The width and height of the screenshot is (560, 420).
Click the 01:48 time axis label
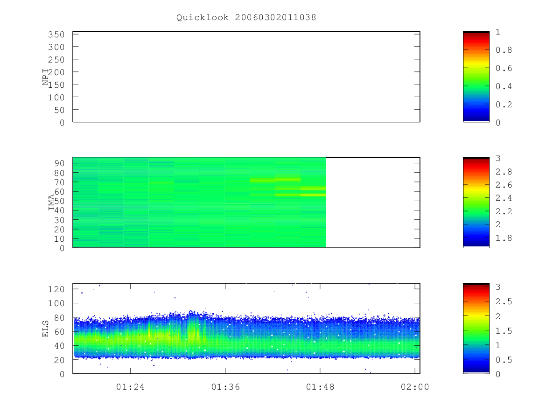320,387
